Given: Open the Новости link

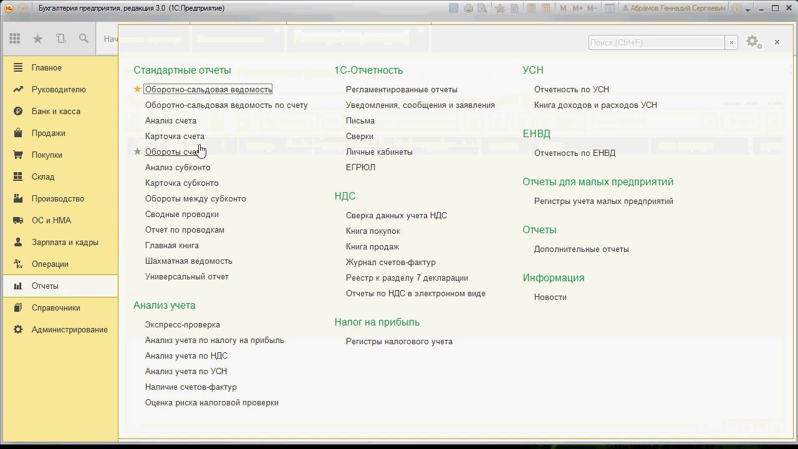Looking at the screenshot, I should tap(550, 297).
